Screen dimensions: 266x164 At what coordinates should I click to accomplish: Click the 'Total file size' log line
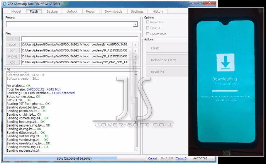click(34, 89)
